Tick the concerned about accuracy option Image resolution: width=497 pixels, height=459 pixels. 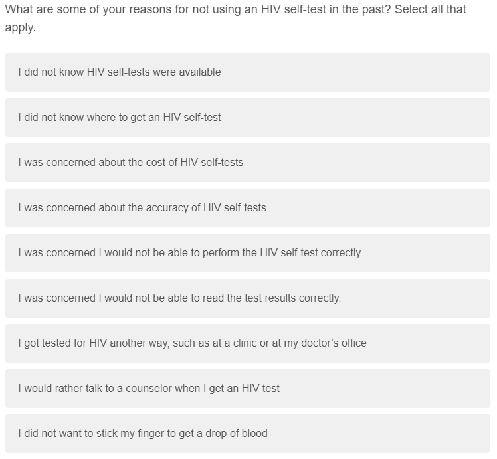pyautogui.click(x=142, y=208)
